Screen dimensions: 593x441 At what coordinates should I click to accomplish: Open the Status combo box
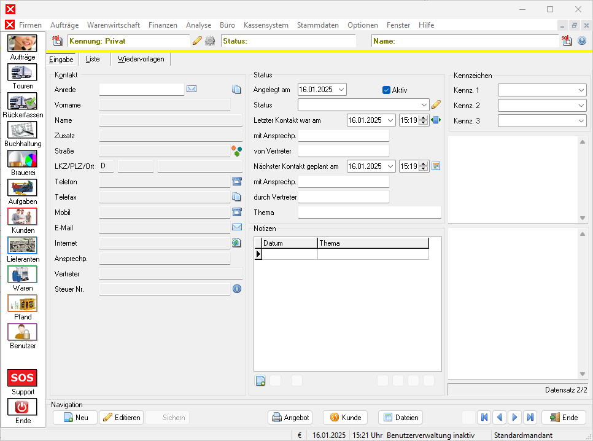point(424,105)
